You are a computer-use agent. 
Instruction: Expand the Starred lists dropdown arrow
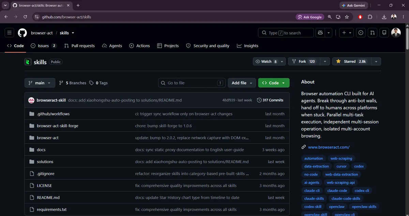click(x=376, y=61)
